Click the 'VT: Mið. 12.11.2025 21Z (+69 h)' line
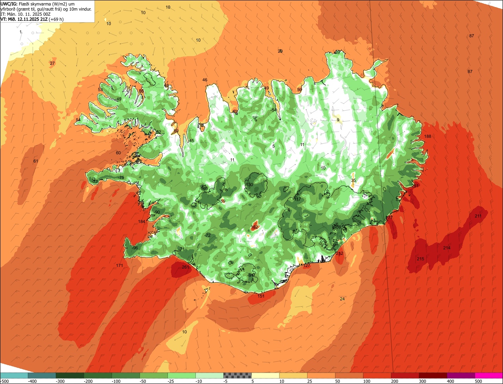Viewport: 503px width, 384px height. 32,19
